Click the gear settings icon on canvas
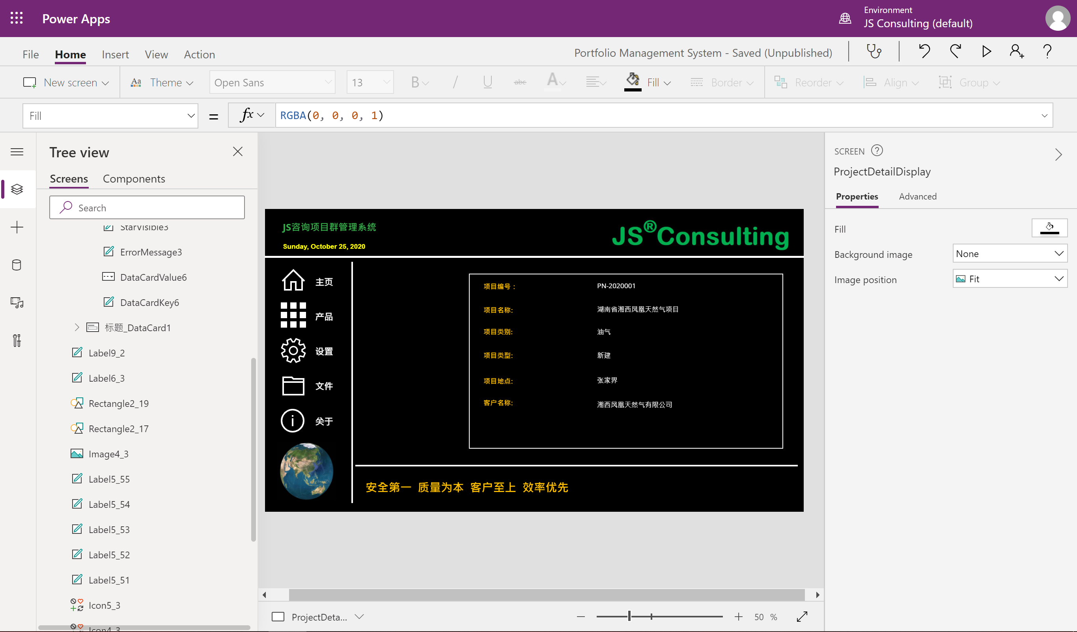1077x632 pixels. coord(293,350)
